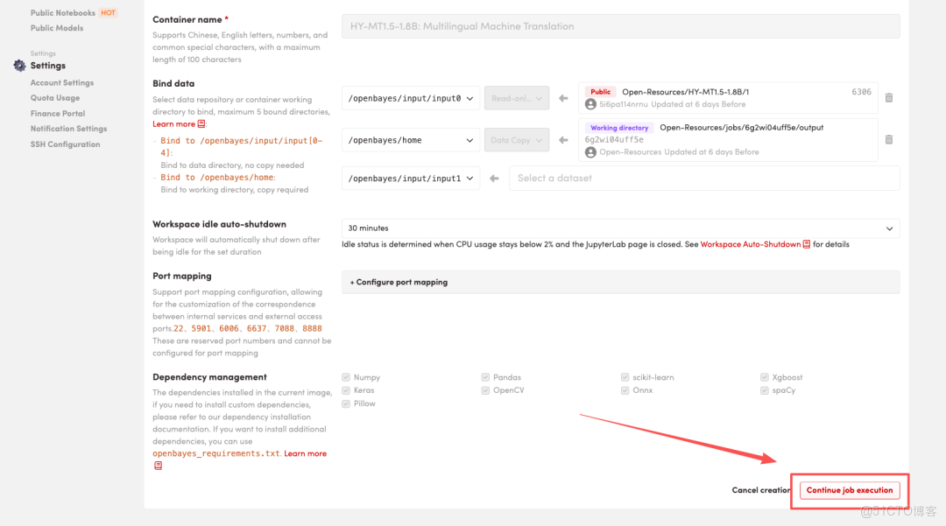Click the book icon under openbayes_requirements.txt

tap(158, 466)
